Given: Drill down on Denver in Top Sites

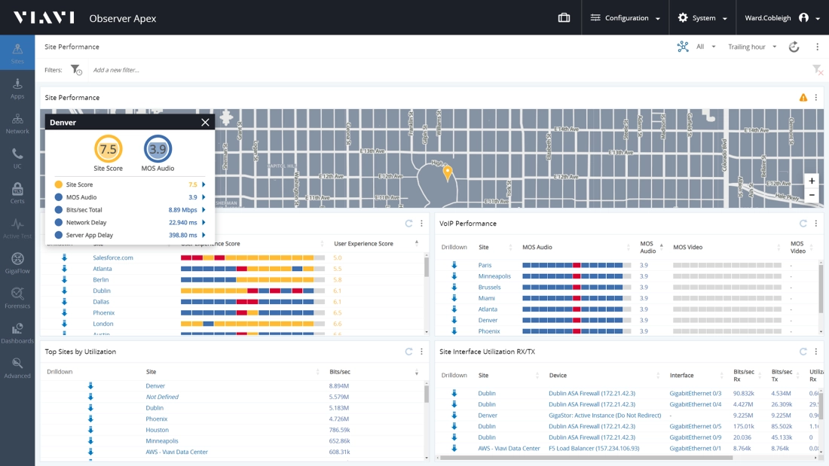Looking at the screenshot, I should (x=90, y=386).
